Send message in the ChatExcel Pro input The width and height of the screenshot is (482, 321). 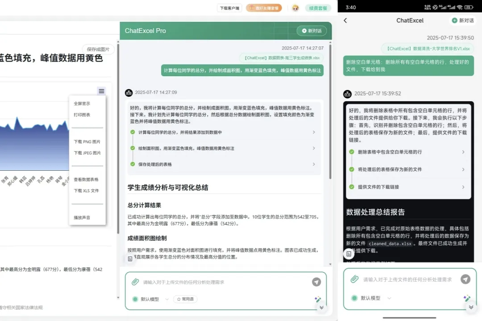(316, 282)
